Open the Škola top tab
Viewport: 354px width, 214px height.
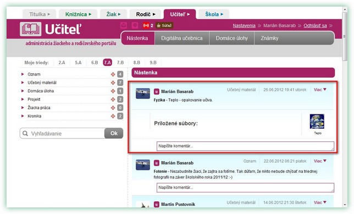[x=214, y=14]
